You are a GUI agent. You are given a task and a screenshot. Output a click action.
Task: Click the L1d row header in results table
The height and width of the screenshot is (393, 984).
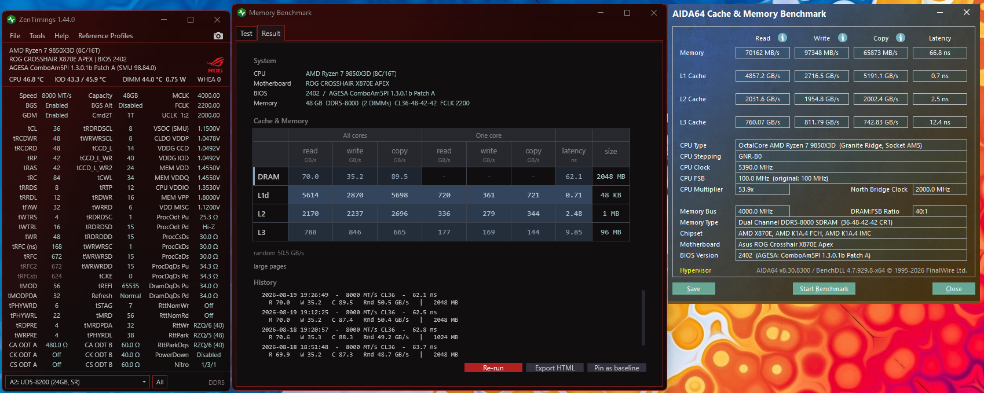point(270,195)
